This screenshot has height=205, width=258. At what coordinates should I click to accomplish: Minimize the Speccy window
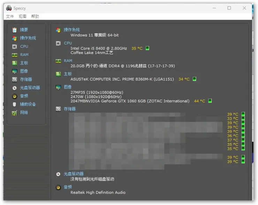click(214, 8)
